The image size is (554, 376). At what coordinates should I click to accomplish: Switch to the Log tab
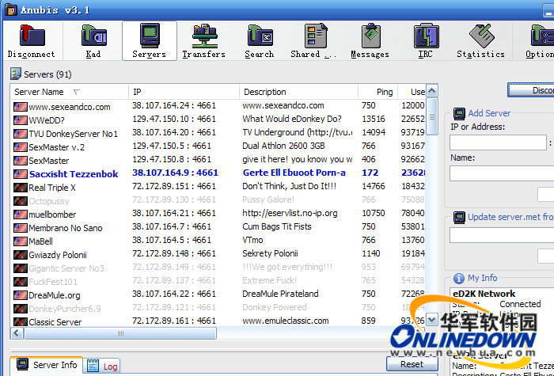(102, 366)
